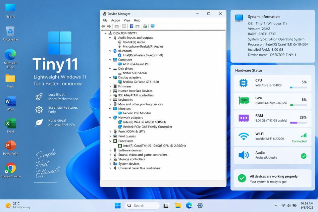Select Realtek PCIe GbE Family Controller

[x=148, y=127]
